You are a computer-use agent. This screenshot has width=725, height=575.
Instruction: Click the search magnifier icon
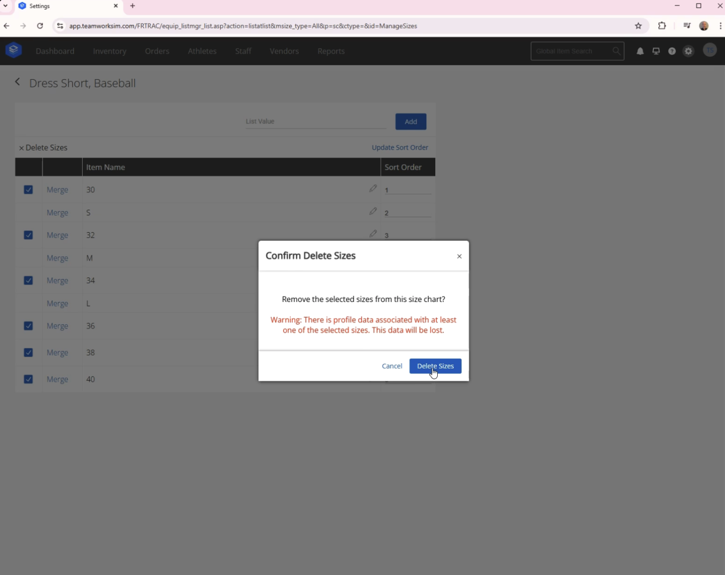click(x=616, y=51)
